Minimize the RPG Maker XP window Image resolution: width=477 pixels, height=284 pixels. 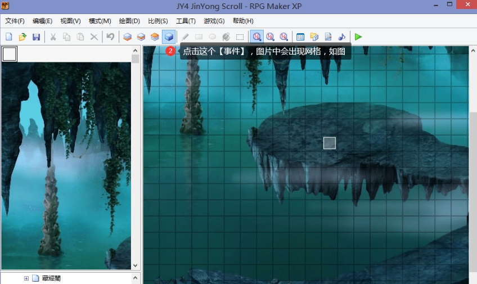point(436,6)
